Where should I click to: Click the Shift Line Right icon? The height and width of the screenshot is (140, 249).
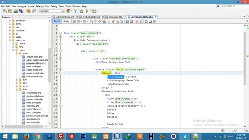pyautogui.click(x=132, y=21)
